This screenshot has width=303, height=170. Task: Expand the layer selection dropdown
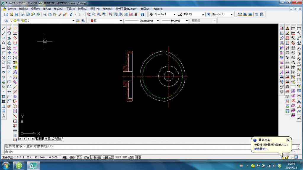pos(74,21)
